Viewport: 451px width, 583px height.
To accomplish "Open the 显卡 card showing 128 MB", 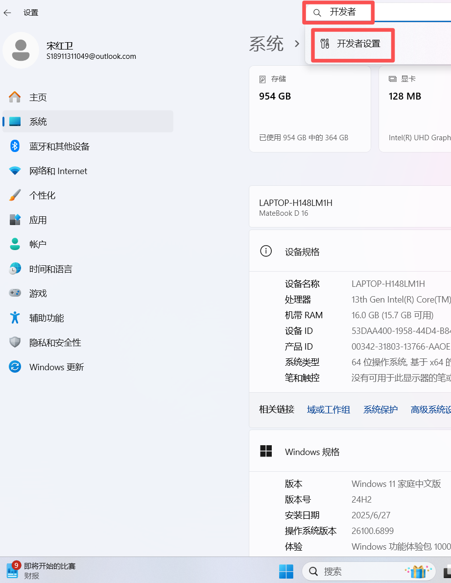I will [x=415, y=109].
